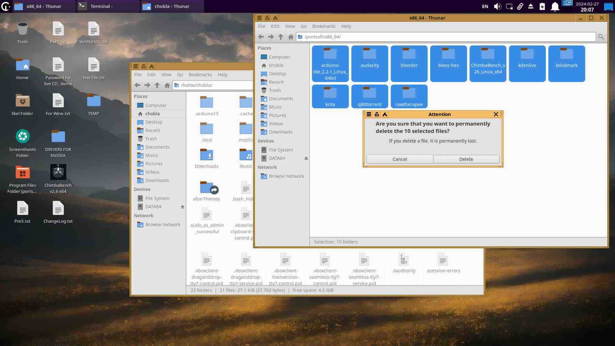Eject DATA64 in the x86_64 sidebar
The width and height of the screenshot is (615, 346).
coord(306,158)
